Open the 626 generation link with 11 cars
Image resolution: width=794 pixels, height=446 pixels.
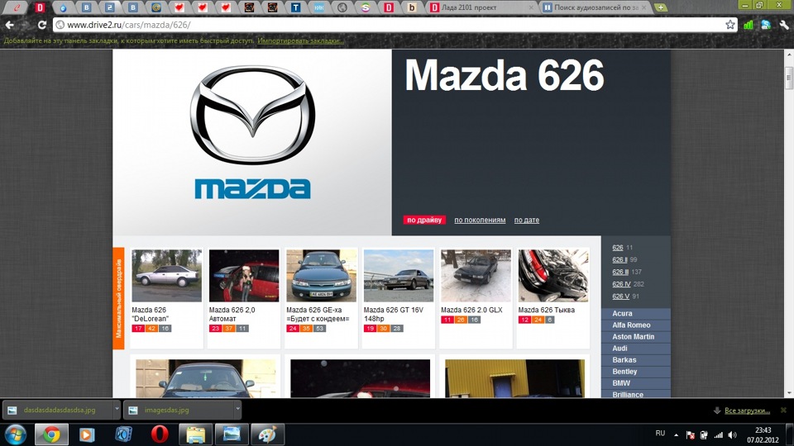click(617, 248)
